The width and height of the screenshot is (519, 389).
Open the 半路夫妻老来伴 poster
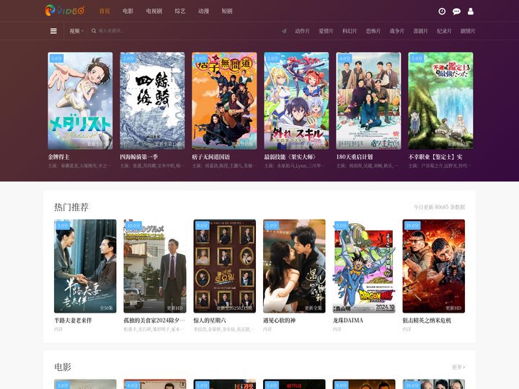pos(85,266)
